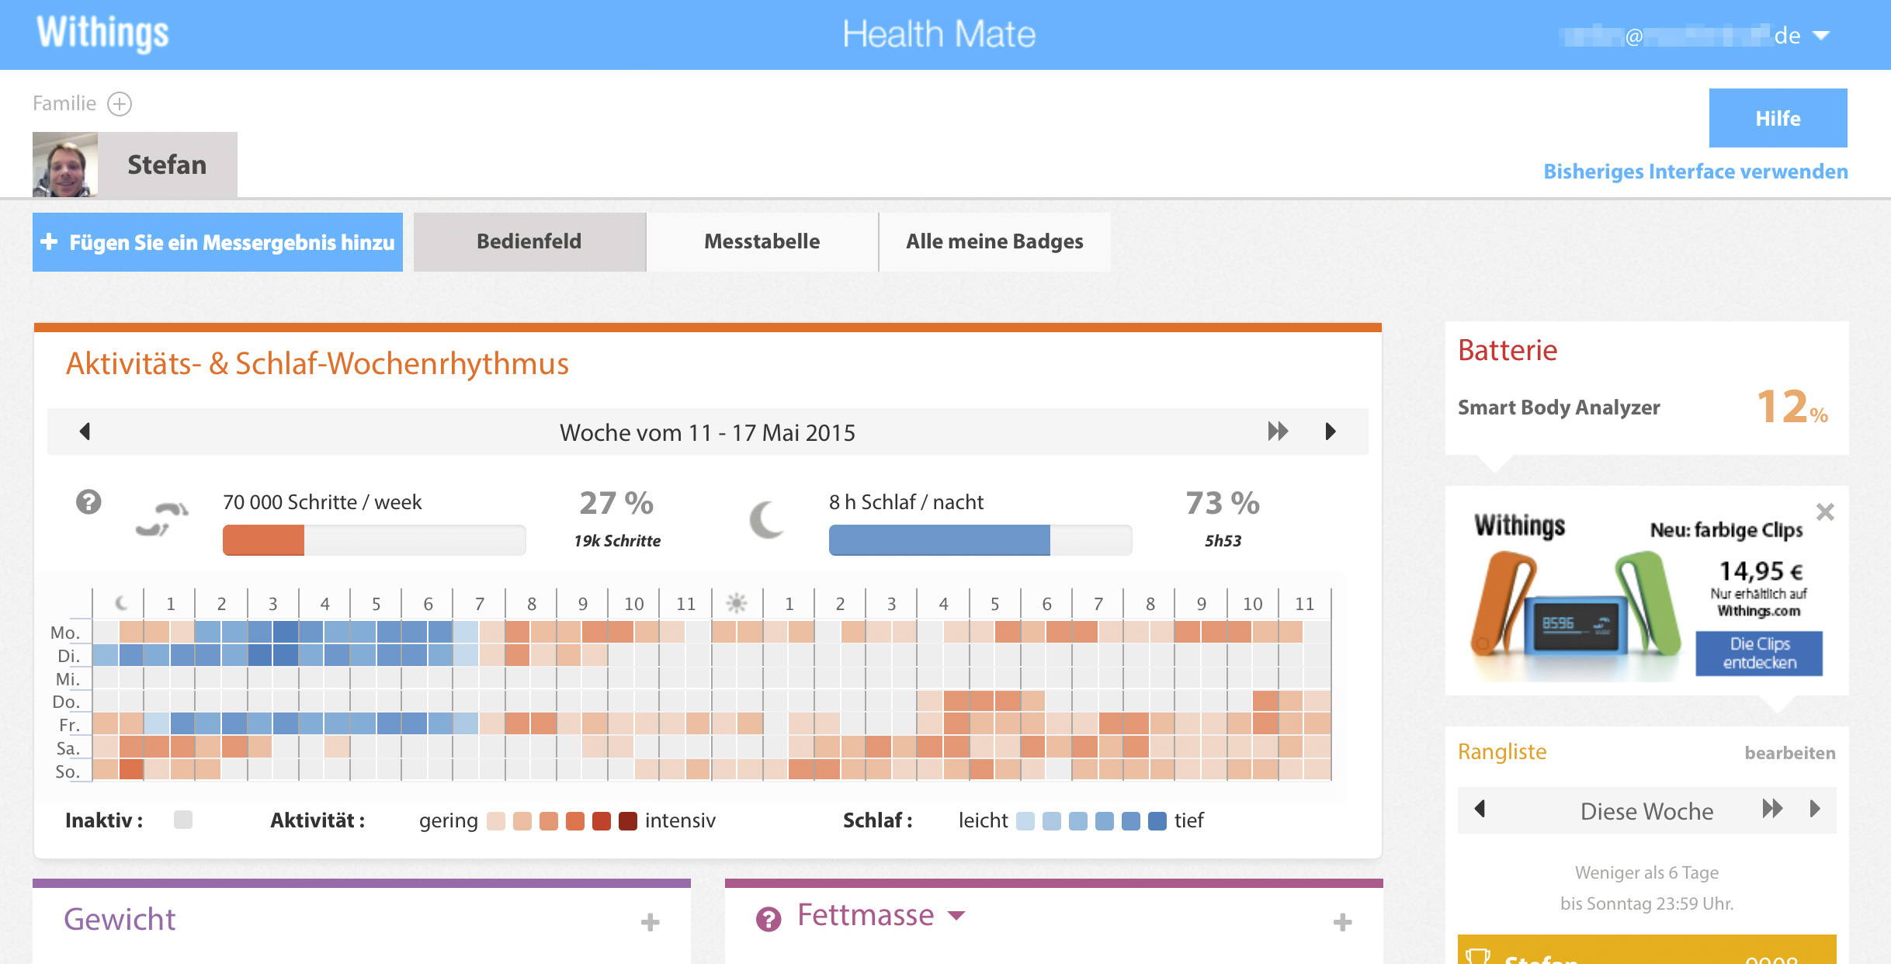Jump to latest week with double arrow
Screen dimensions: 1891x964
tap(1278, 432)
